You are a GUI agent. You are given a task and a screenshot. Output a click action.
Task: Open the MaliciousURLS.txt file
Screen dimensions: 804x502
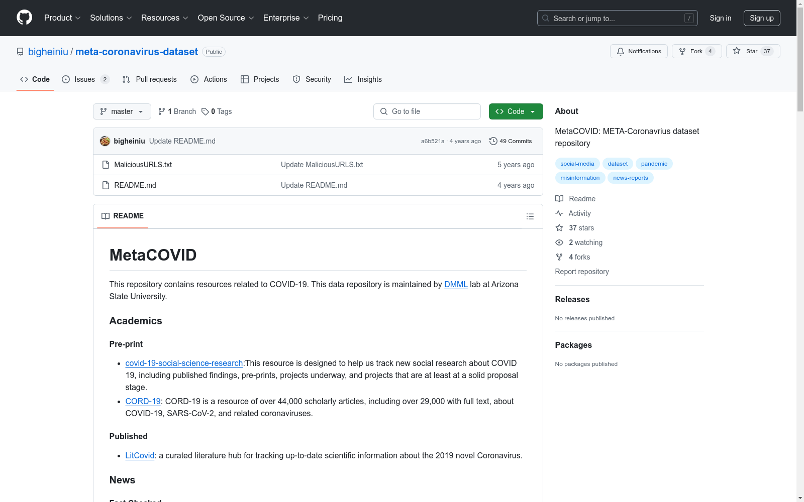143,165
